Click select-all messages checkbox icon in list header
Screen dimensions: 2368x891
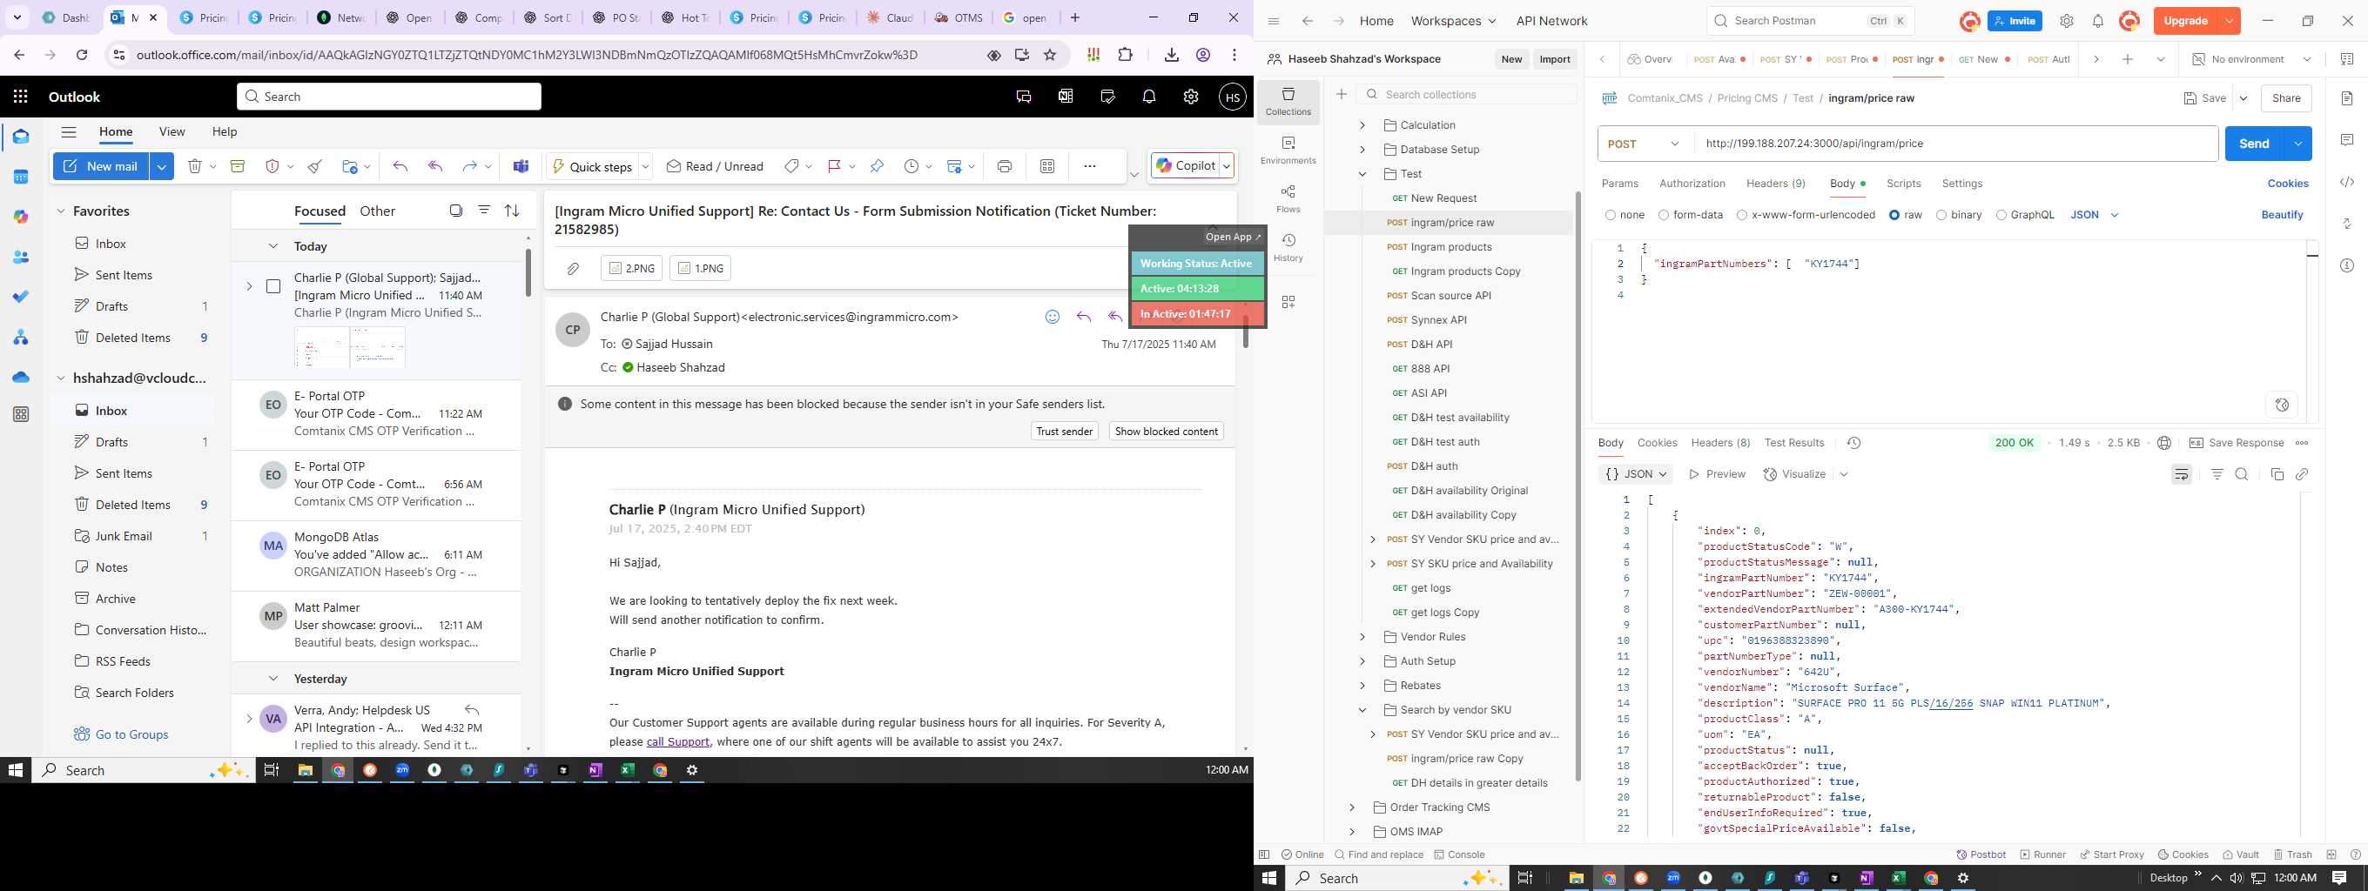(x=455, y=211)
